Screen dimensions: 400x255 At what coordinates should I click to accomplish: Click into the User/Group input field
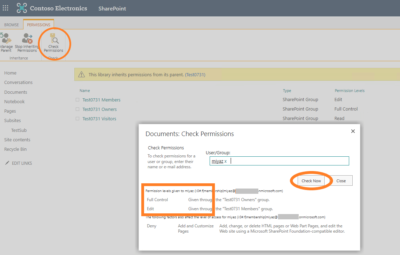(279, 161)
